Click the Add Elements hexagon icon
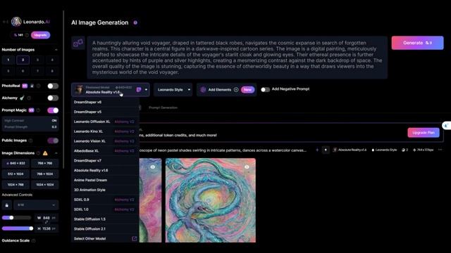The width and height of the screenshot is (451, 253). click(x=203, y=90)
